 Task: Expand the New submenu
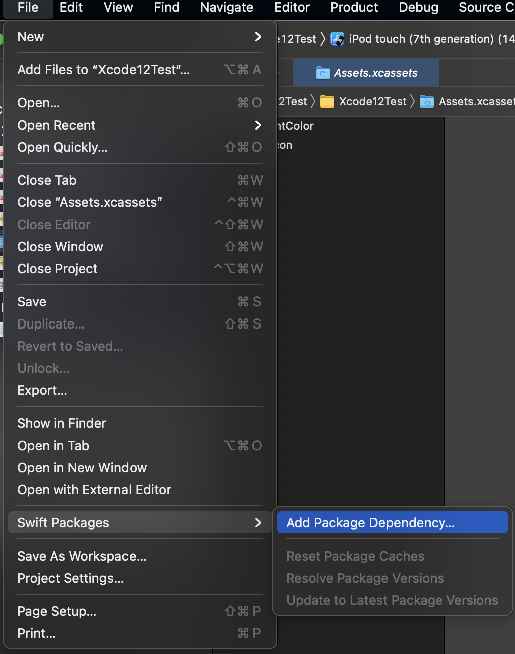tap(140, 37)
